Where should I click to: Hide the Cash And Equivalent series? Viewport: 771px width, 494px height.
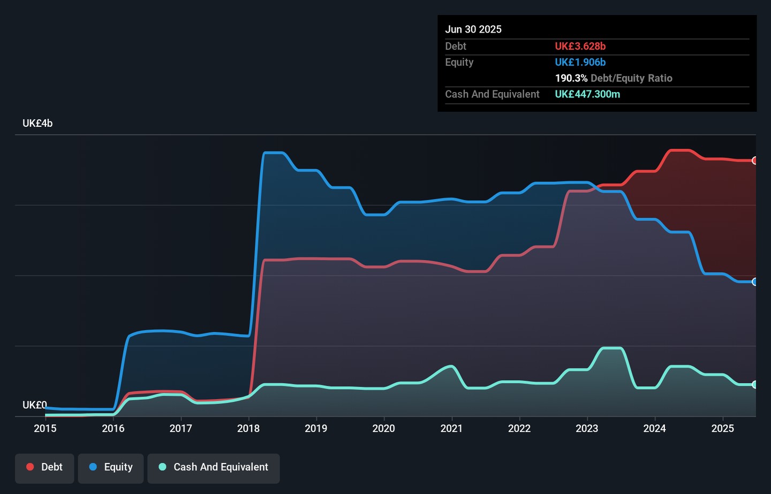[214, 467]
